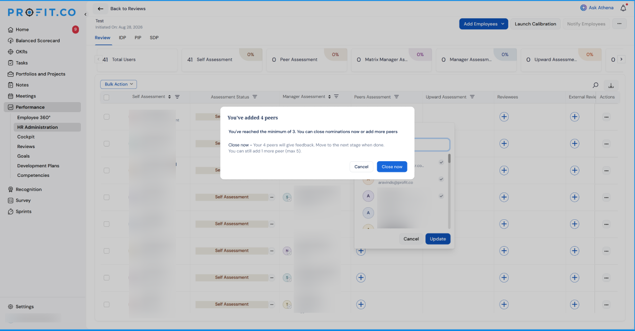This screenshot has height=331, width=635.
Task: Open Recognition from sidebar
Action: tap(28, 190)
